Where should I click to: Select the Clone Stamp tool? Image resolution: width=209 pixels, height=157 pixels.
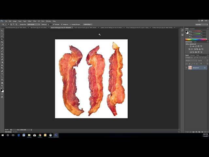[2, 54]
